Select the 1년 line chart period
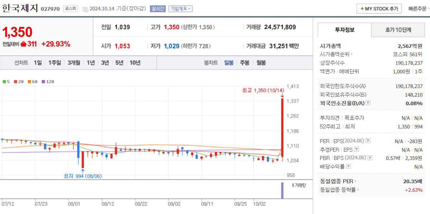 coord(91,63)
